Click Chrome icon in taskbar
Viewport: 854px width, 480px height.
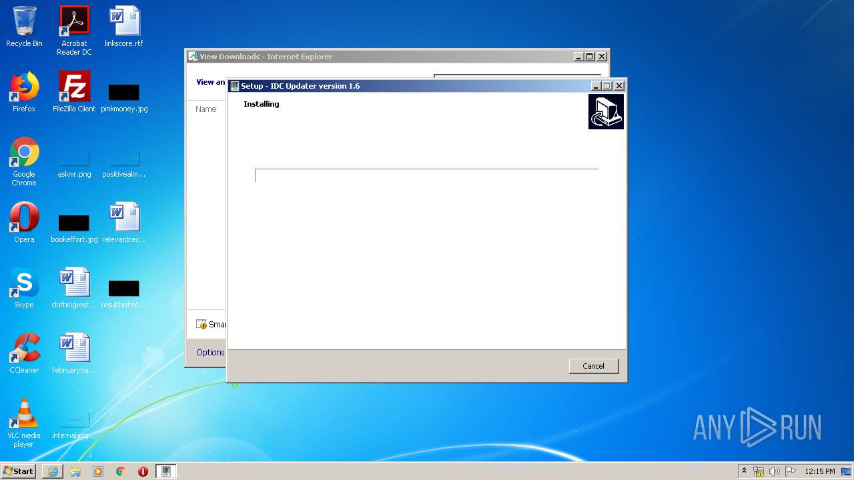[121, 471]
